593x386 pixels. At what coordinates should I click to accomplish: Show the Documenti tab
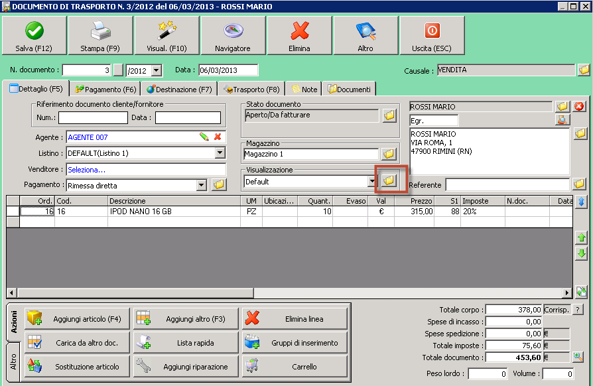click(349, 90)
